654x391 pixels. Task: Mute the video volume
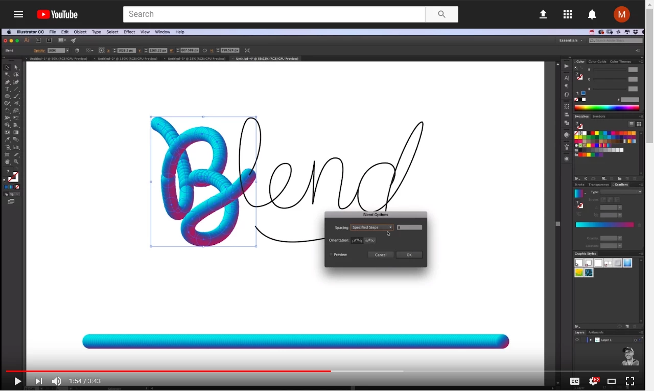tap(57, 381)
